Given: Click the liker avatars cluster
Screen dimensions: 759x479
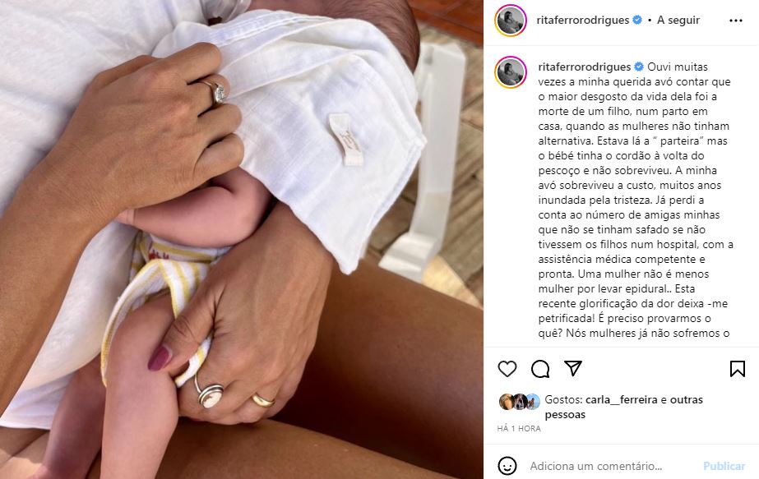Looking at the screenshot, I should pos(520,402).
